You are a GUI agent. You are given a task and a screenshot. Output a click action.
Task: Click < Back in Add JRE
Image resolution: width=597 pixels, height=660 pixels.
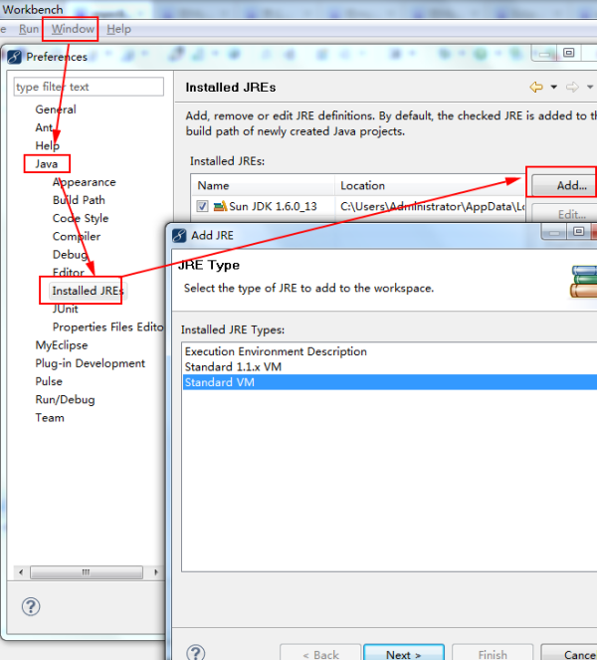[320, 653]
